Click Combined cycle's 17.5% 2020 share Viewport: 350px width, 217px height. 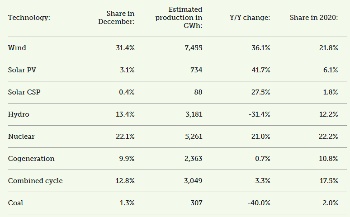(x=328, y=181)
